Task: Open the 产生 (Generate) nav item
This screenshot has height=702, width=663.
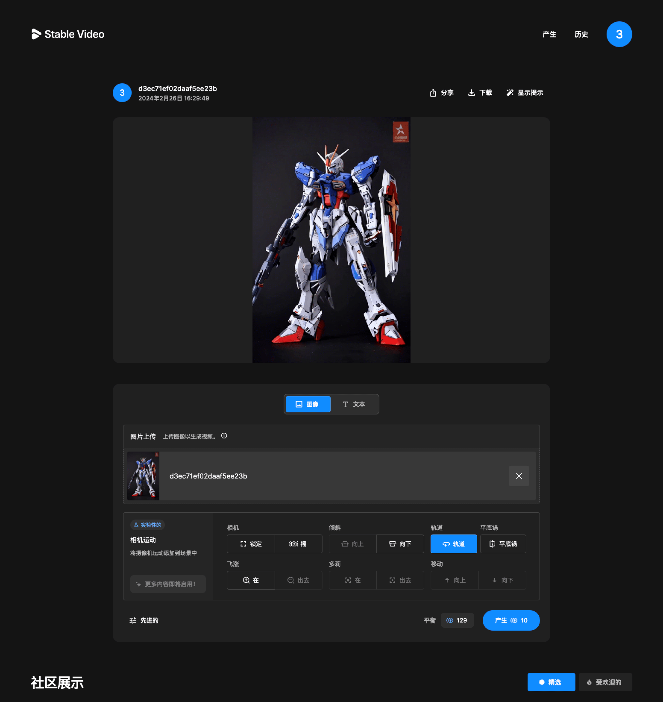Action: [549, 34]
